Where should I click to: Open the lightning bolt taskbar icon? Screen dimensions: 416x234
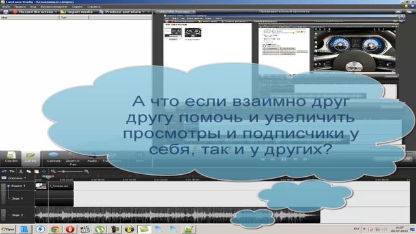pyautogui.click(x=40, y=229)
